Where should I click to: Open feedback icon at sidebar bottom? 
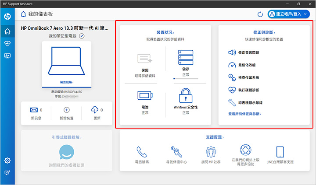tap(7, 173)
